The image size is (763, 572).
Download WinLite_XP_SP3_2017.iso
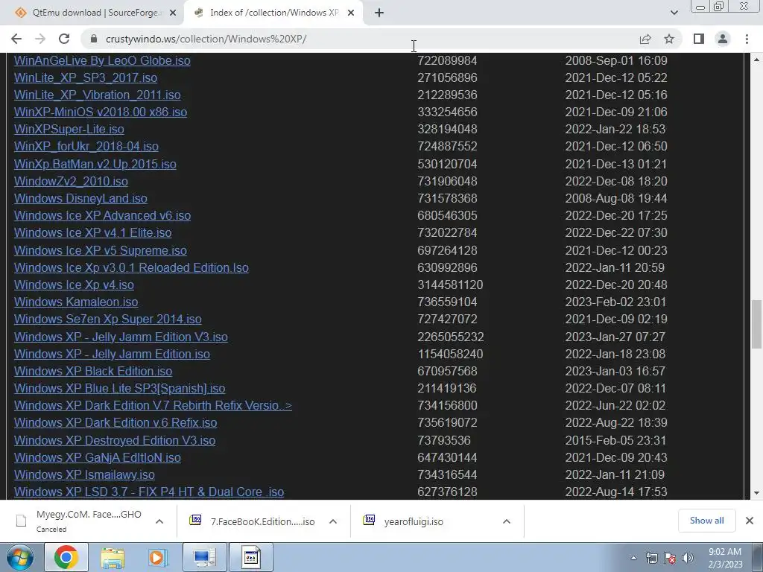pos(86,77)
